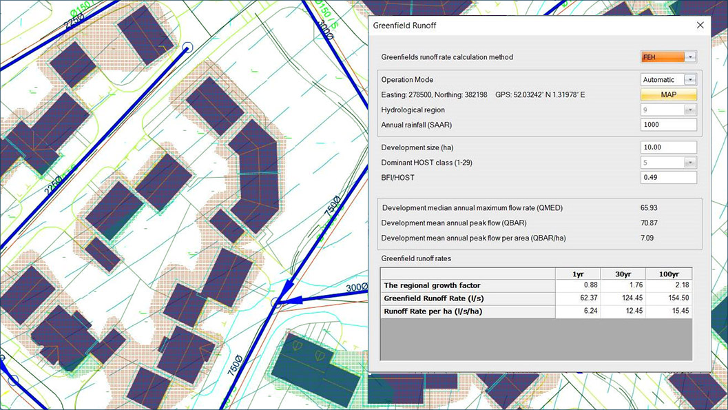Click the yellow MAP button
The image size is (728, 410).
[668, 94]
